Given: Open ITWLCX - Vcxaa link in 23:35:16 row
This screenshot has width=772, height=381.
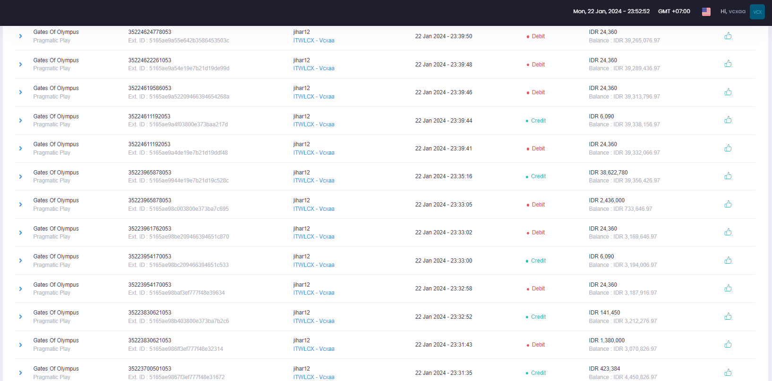Looking at the screenshot, I should (x=314, y=181).
